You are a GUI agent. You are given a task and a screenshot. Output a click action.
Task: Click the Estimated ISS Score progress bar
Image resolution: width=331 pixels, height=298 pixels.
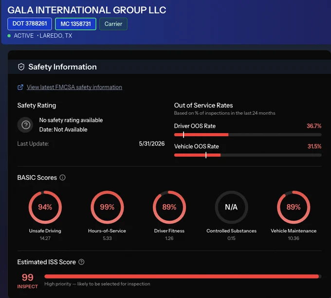click(183, 277)
